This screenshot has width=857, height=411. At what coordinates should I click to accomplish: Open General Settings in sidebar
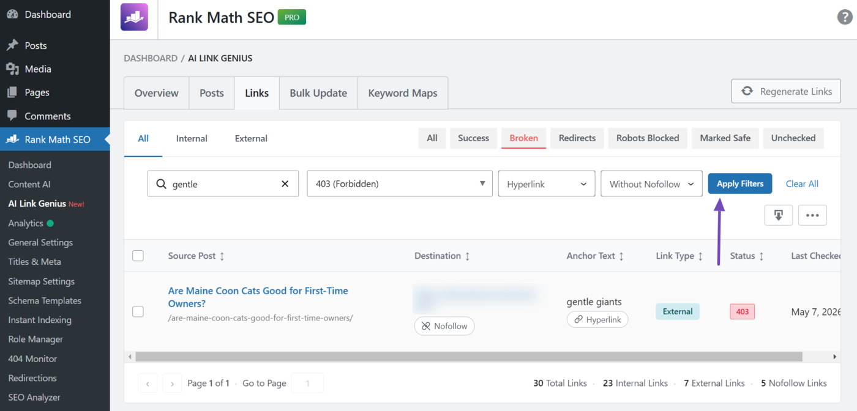[40, 242]
